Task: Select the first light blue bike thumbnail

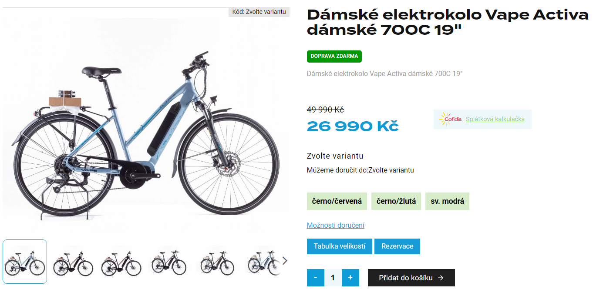Action: point(25,262)
